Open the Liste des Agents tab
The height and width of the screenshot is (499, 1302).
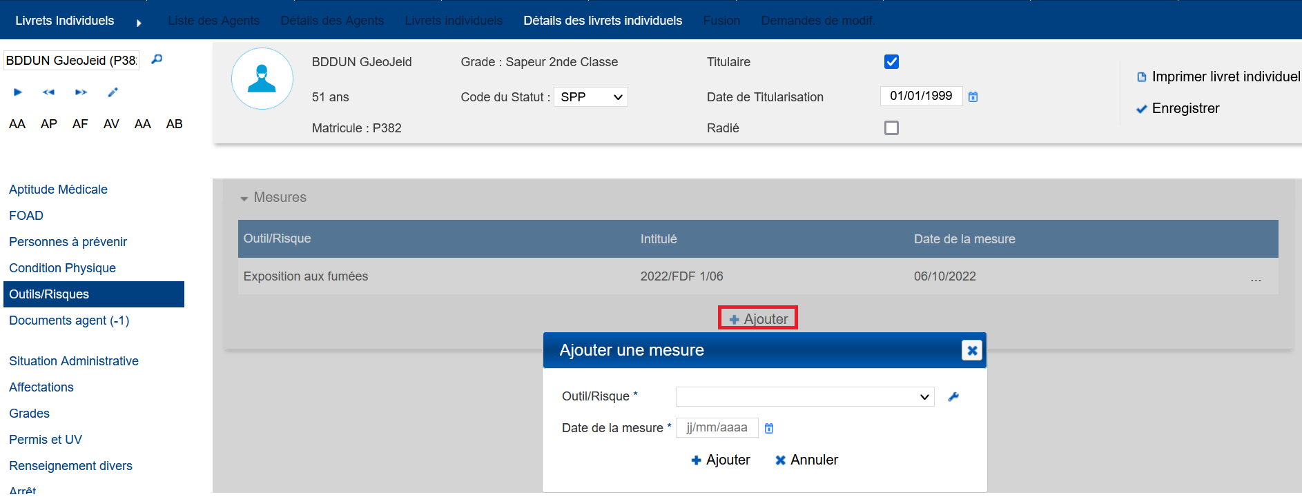tap(213, 21)
